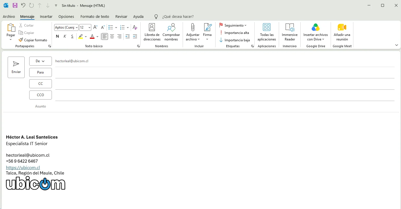
Task: Click the CC button
Action: (x=41, y=84)
